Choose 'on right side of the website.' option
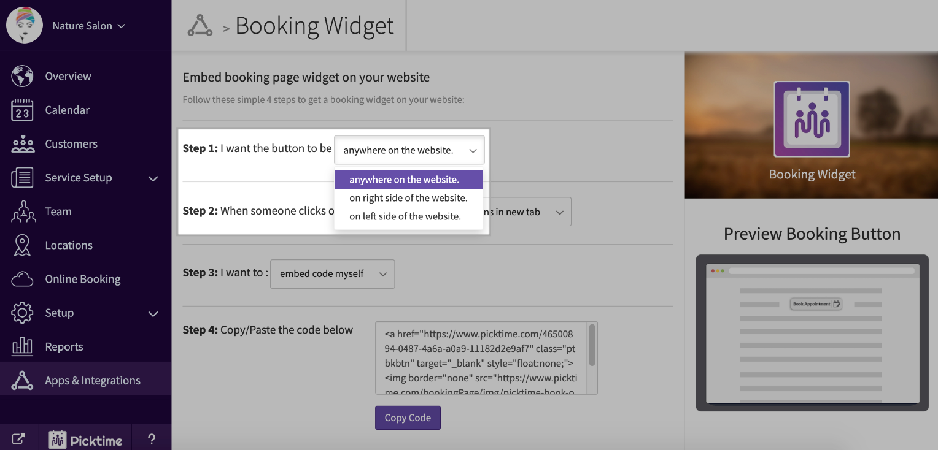938x450 pixels. pos(408,198)
